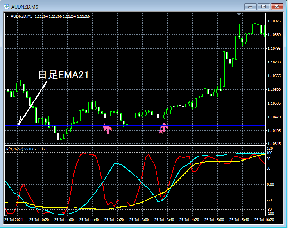Viewport: 288px width, 228px height.
Task: Maximize the AUDNZD,M5 chart window
Action: point(263,7)
